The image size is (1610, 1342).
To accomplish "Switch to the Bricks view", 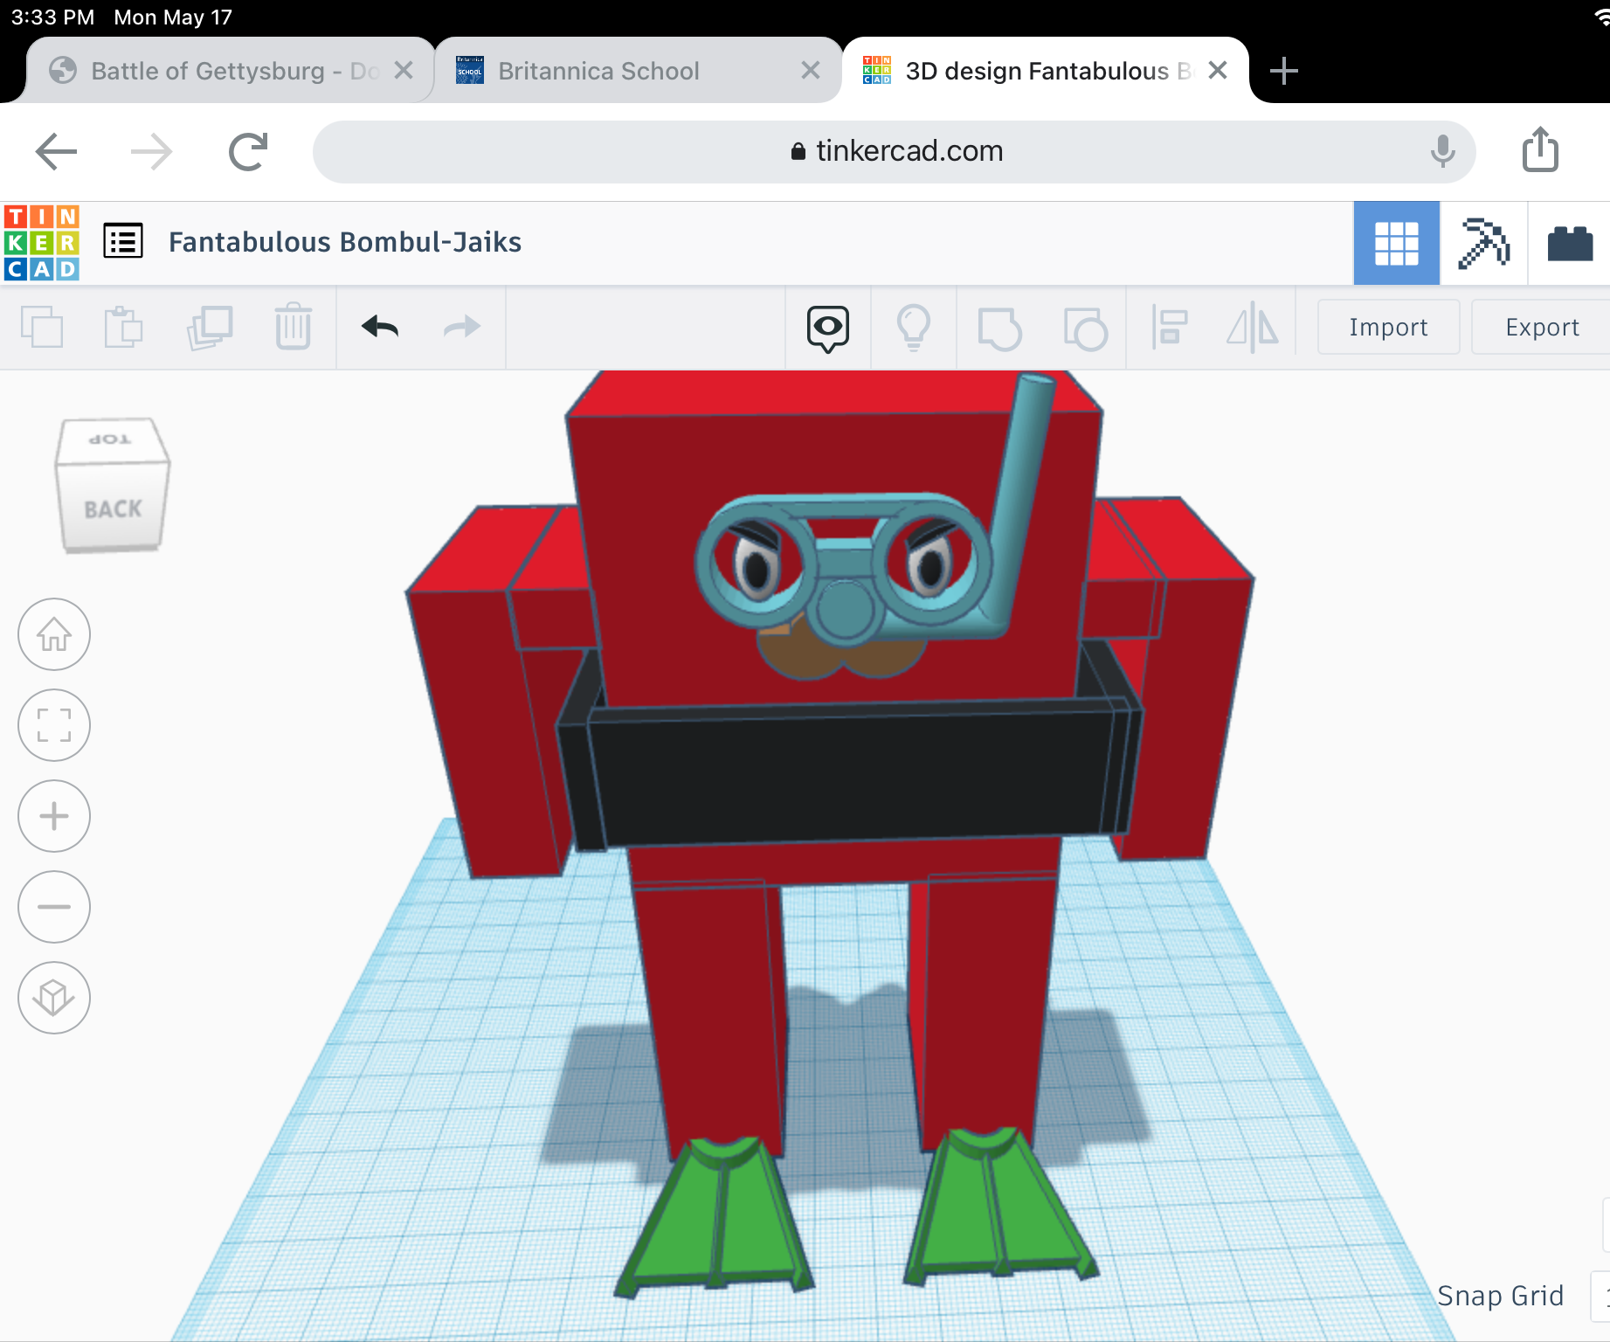I will pyautogui.click(x=1570, y=243).
